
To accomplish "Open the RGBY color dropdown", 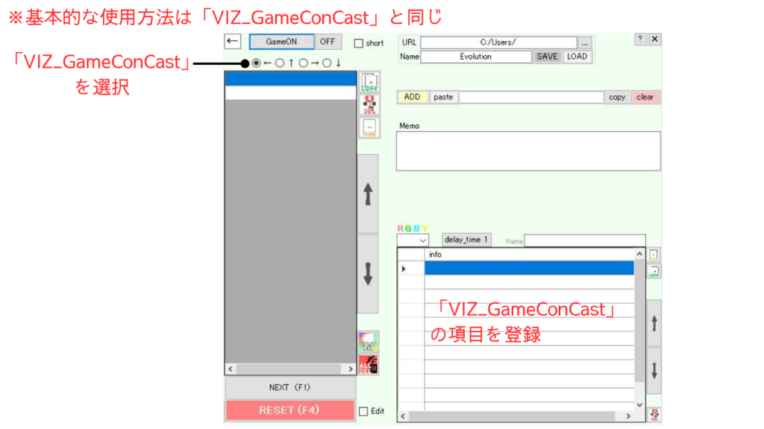I will coord(413,240).
